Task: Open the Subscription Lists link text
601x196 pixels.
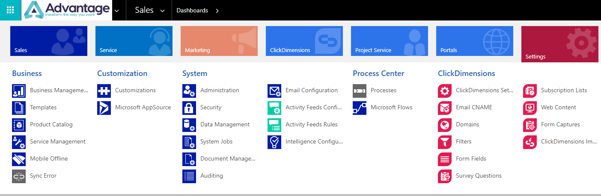Action: [564, 91]
